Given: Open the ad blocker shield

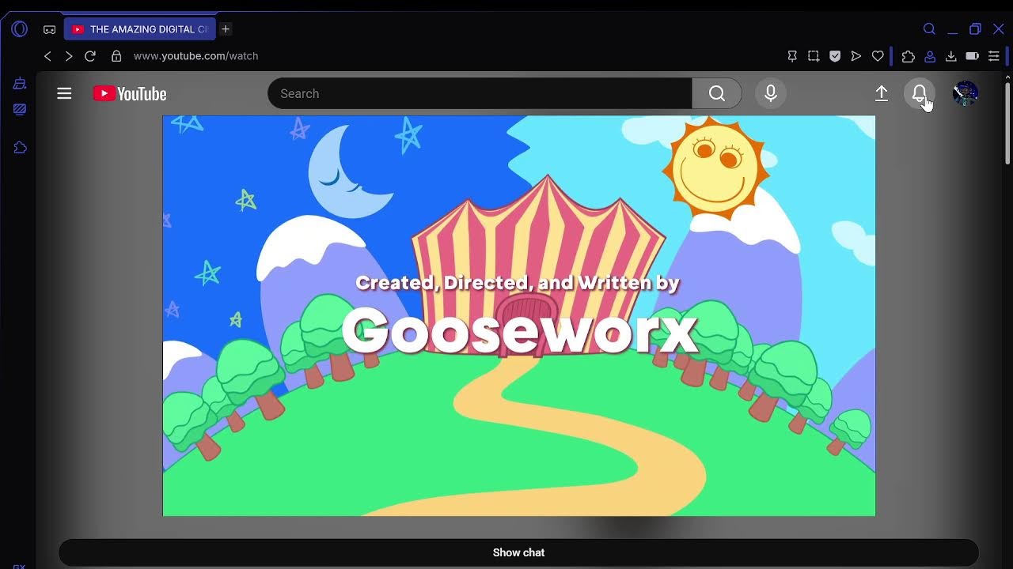Looking at the screenshot, I should pos(835,56).
